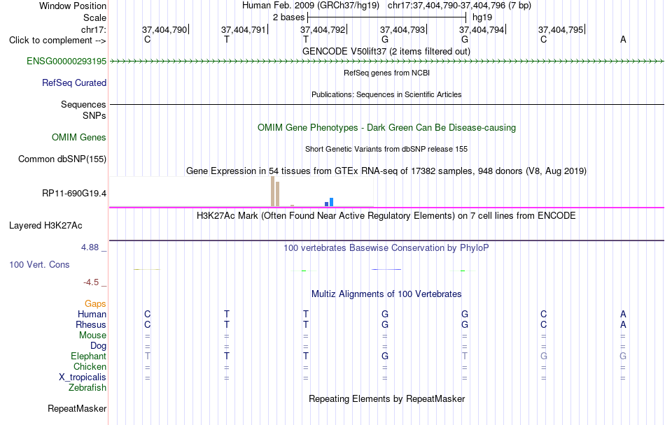Click the chr17: ruler label
Screen dimensions: 665x425
point(94,30)
